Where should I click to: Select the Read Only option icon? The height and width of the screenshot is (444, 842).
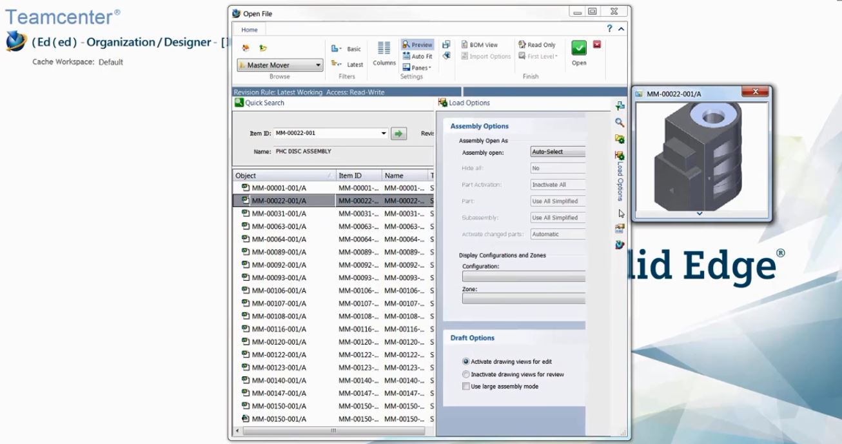pos(536,45)
